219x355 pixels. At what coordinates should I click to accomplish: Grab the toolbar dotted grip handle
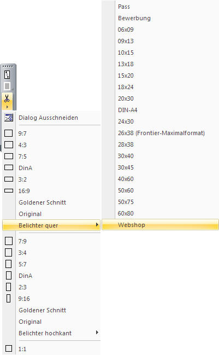(8, 66)
